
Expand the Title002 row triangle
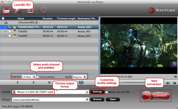(x=5, y=31)
